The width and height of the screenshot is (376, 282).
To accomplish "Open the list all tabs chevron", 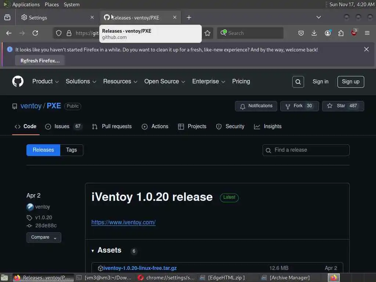I will (318, 17).
